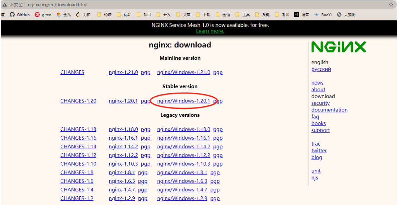Go to the about page

pos(318,90)
